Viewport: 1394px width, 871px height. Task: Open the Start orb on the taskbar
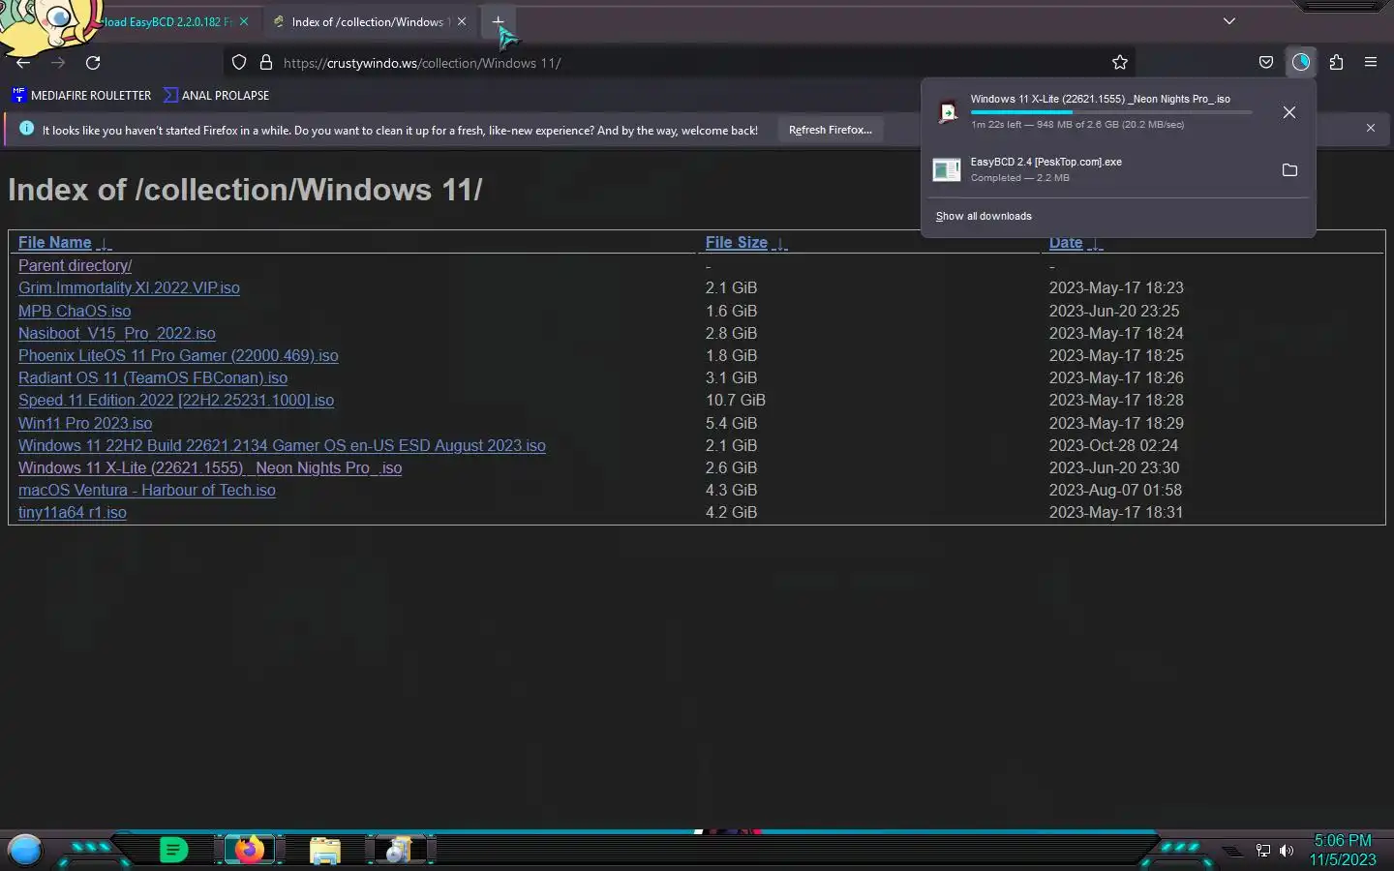coord(25,850)
